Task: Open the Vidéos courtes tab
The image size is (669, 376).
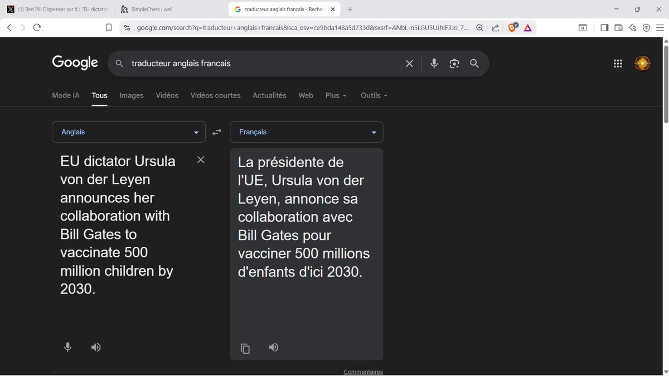Action: point(216,95)
